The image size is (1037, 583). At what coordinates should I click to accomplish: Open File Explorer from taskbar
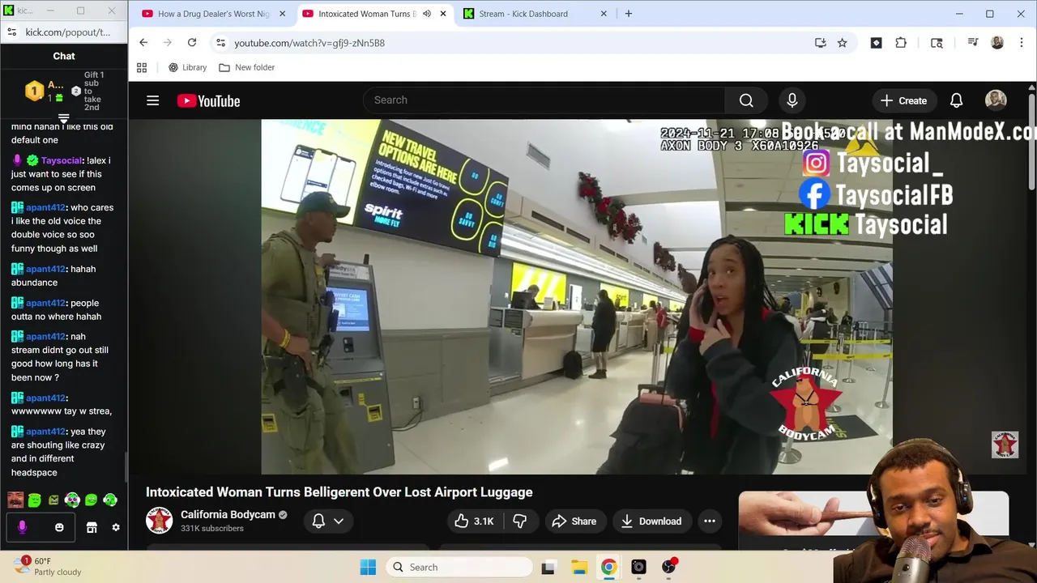578,567
